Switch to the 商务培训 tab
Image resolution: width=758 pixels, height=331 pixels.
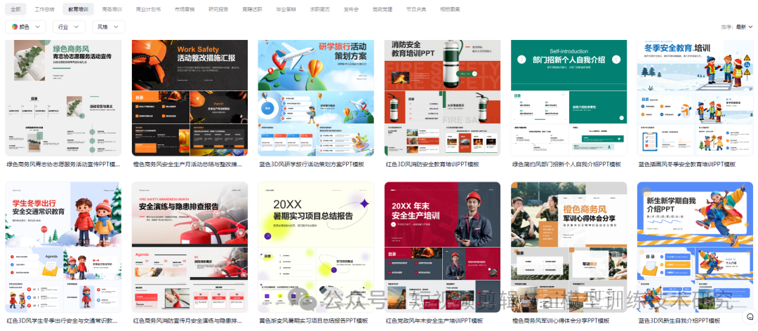112,9
